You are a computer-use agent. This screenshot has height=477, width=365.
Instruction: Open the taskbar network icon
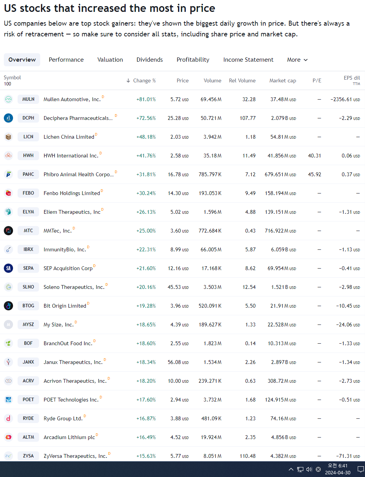coord(300,469)
